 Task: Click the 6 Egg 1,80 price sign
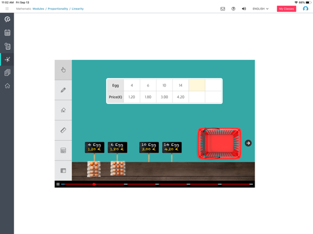pyautogui.click(x=117, y=148)
